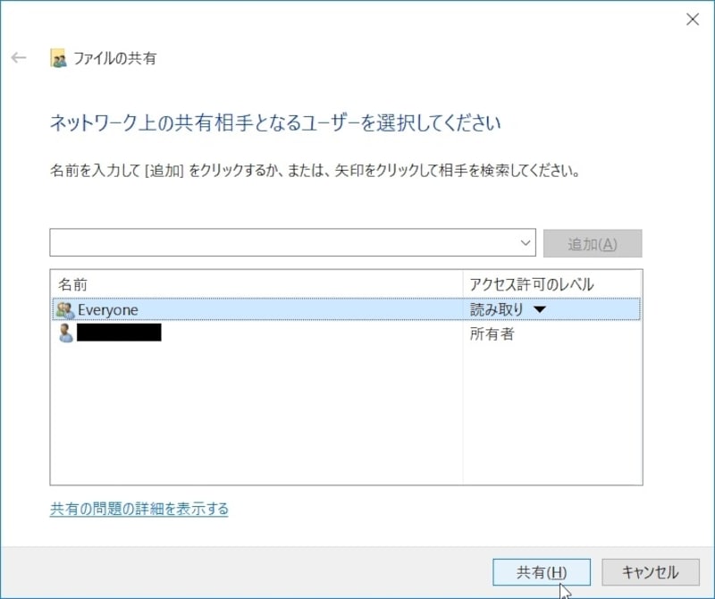
Task: Click the 追加(A) button
Action: coord(593,241)
